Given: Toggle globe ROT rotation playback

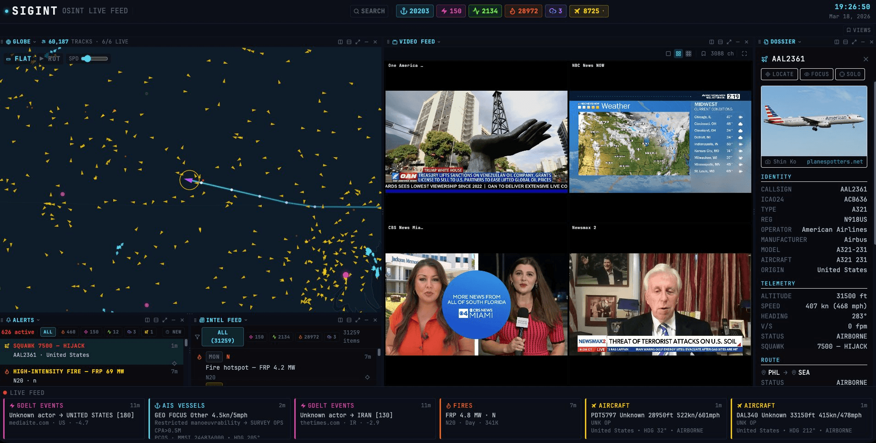Looking at the screenshot, I should (x=50, y=59).
